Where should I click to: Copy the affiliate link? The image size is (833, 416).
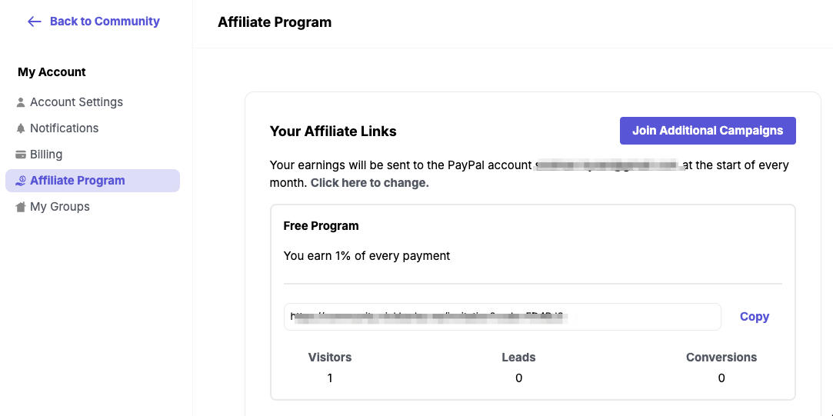[x=754, y=317]
